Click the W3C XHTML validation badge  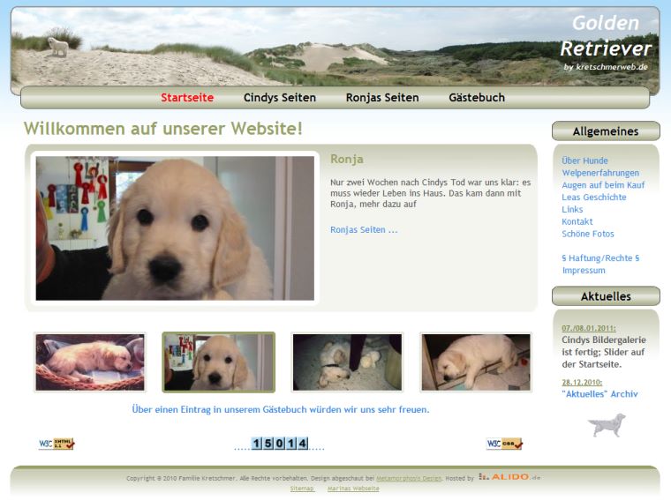pos(57,444)
